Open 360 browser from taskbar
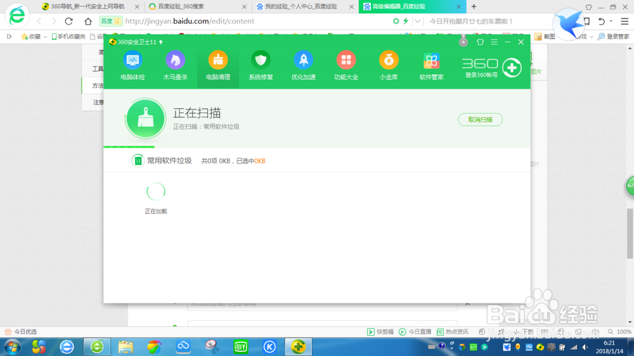The image size is (634, 356). pos(97,346)
